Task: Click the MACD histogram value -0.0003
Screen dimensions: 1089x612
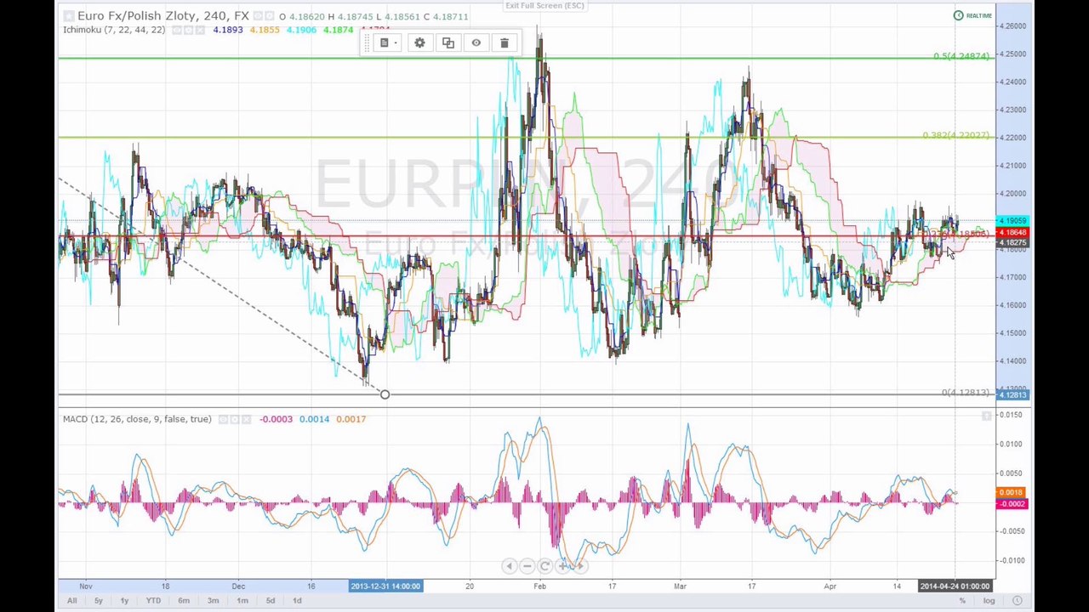Action: click(x=276, y=419)
